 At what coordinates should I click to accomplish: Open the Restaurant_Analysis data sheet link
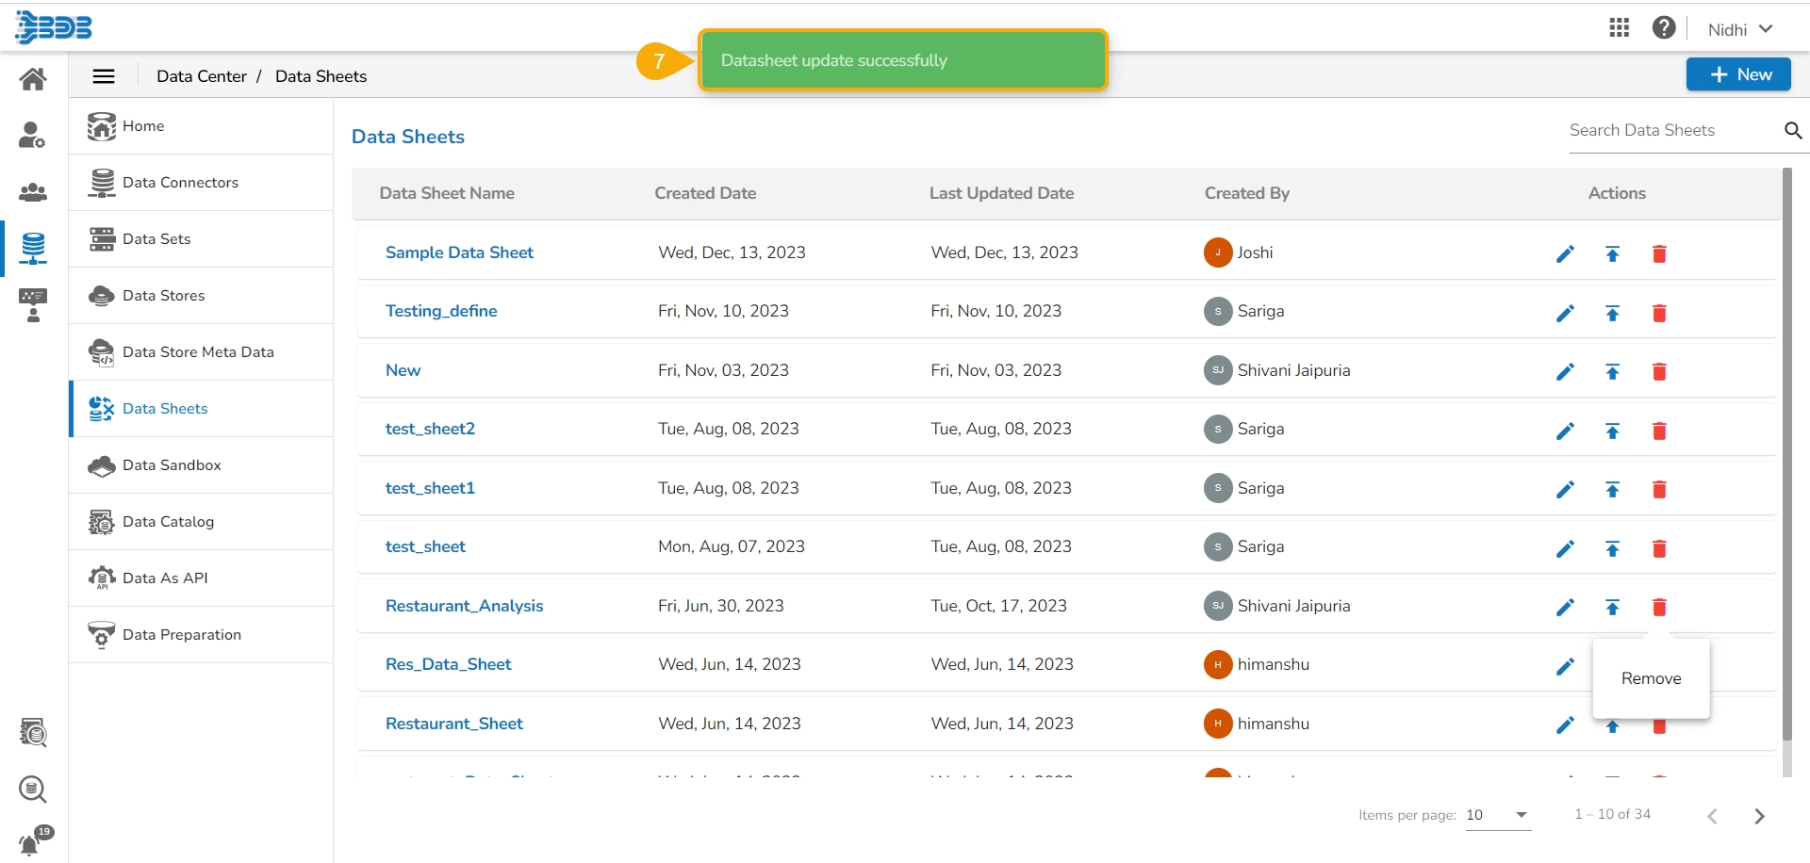(x=464, y=606)
